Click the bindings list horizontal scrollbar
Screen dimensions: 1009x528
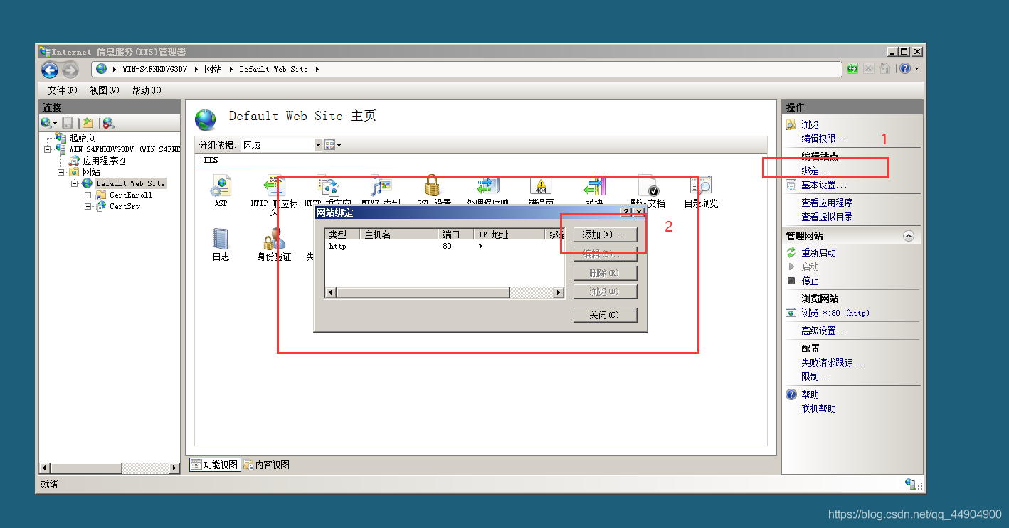point(445,293)
